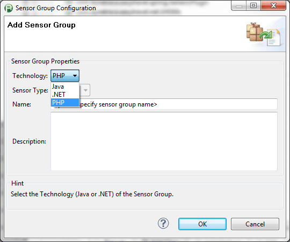The height and width of the screenshot is (242, 290).
Task: Minimize the Sensor Group Configuration window
Action: [239, 6]
